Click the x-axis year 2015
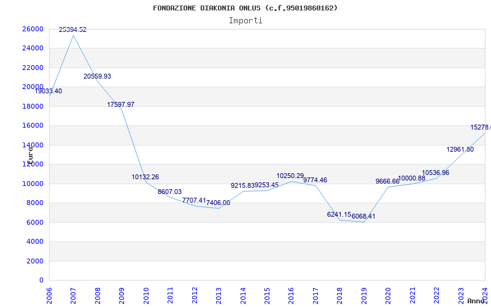491x307 pixels. pos(267,295)
